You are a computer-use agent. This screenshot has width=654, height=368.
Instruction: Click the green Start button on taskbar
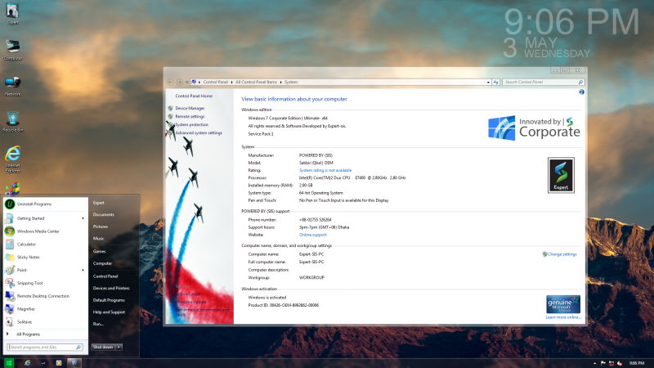[x=9, y=363]
